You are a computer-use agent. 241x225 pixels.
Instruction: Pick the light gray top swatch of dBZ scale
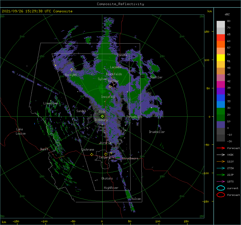tap(221, 24)
